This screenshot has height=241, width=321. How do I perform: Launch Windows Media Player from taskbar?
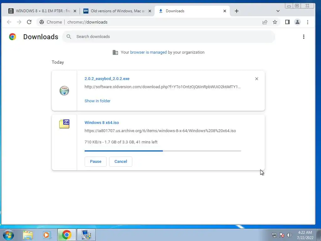coord(47,235)
